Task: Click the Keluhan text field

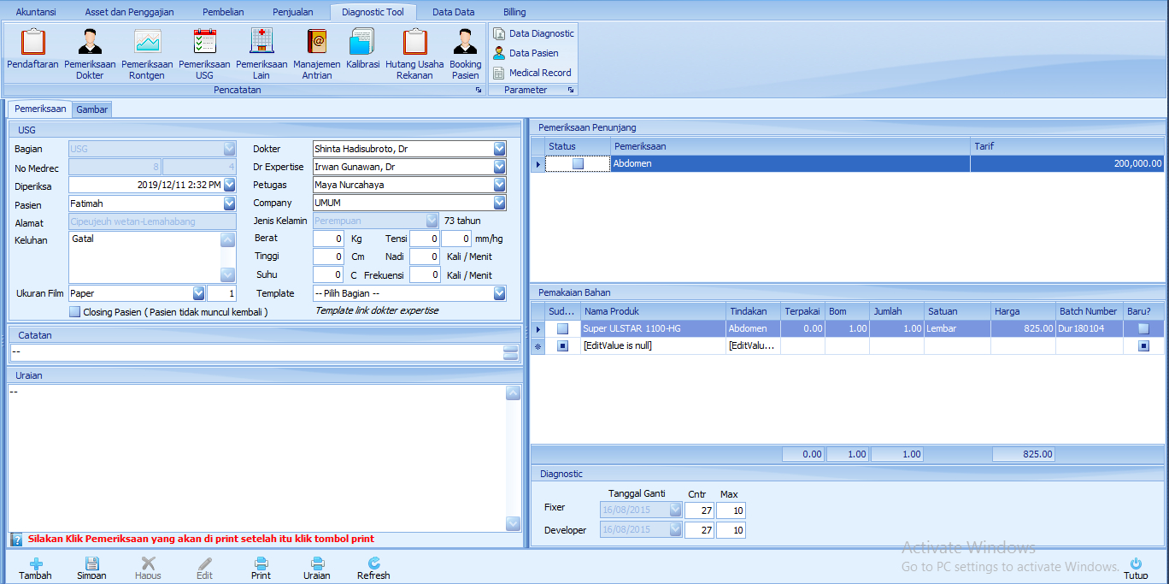Action: [144, 257]
